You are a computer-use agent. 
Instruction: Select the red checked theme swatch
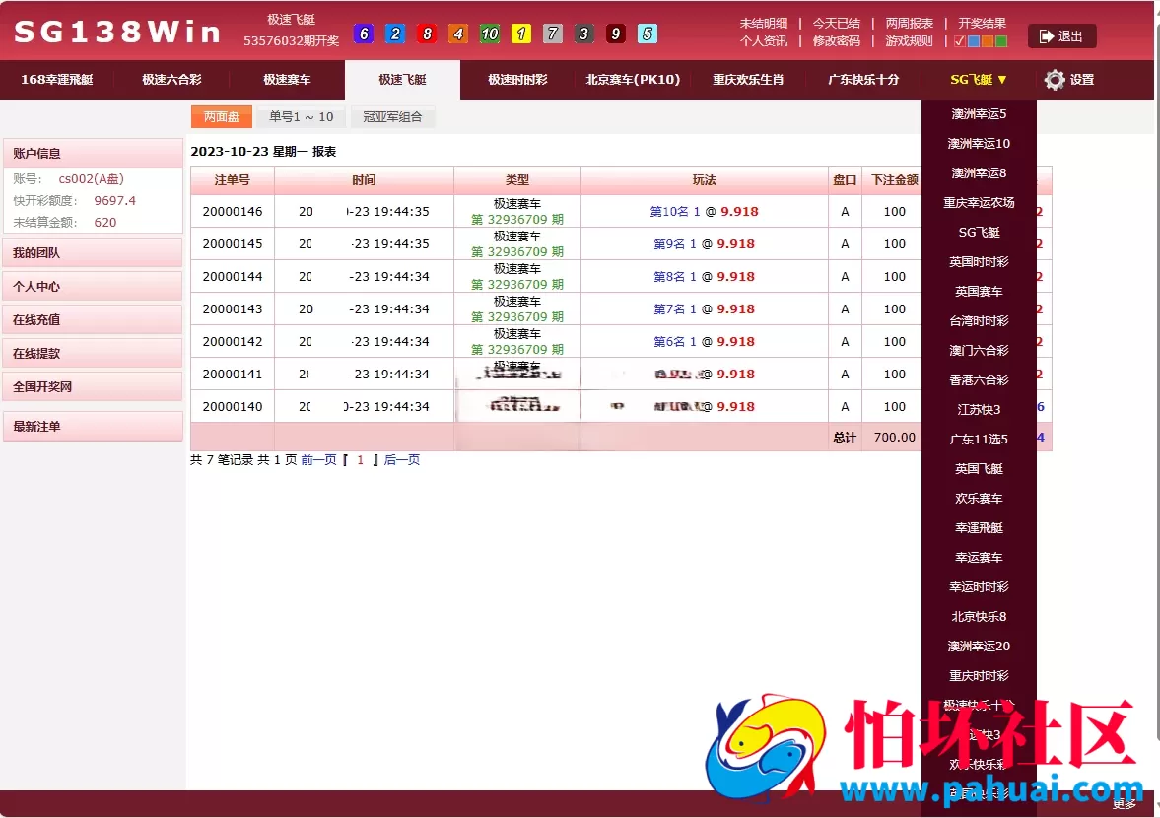tap(960, 41)
